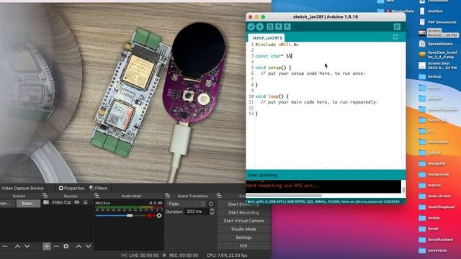Pop out the Sources dock
The width and height of the screenshot is (461, 259).
coord(97,196)
